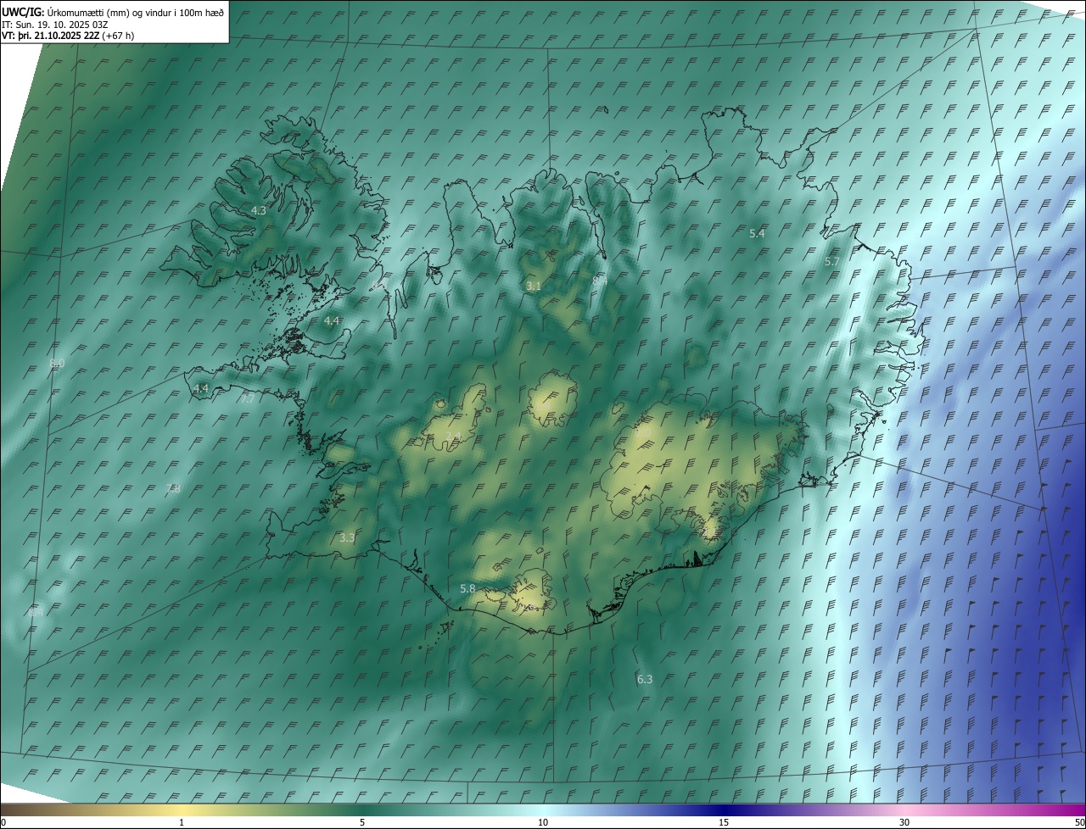Click the 0 tick on the color scale

3,822
